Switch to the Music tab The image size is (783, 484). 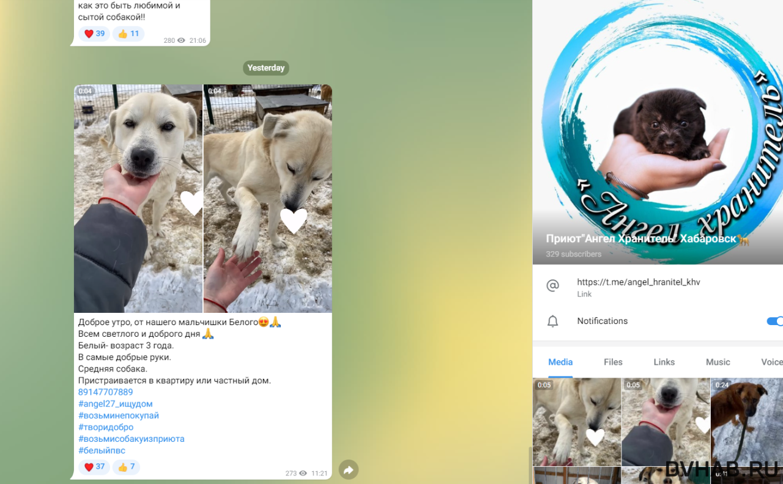718,362
